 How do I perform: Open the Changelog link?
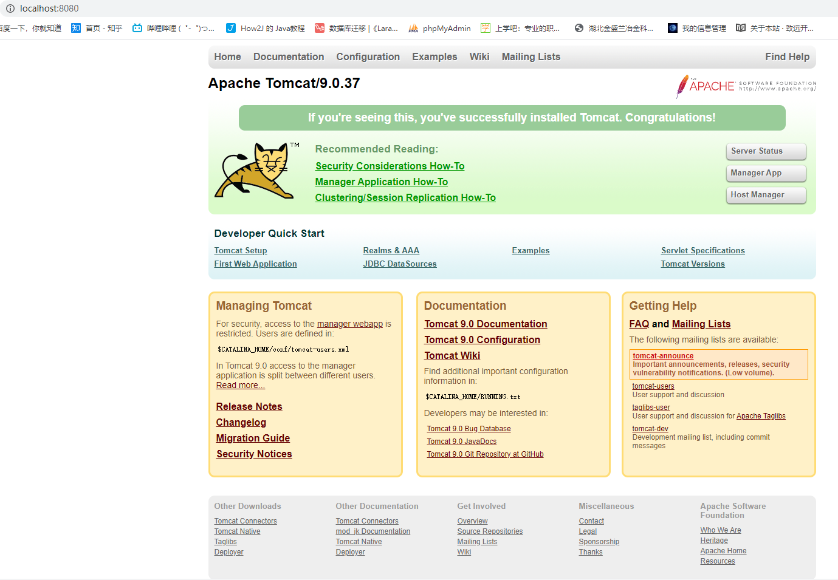pyautogui.click(x=241, y=422)
